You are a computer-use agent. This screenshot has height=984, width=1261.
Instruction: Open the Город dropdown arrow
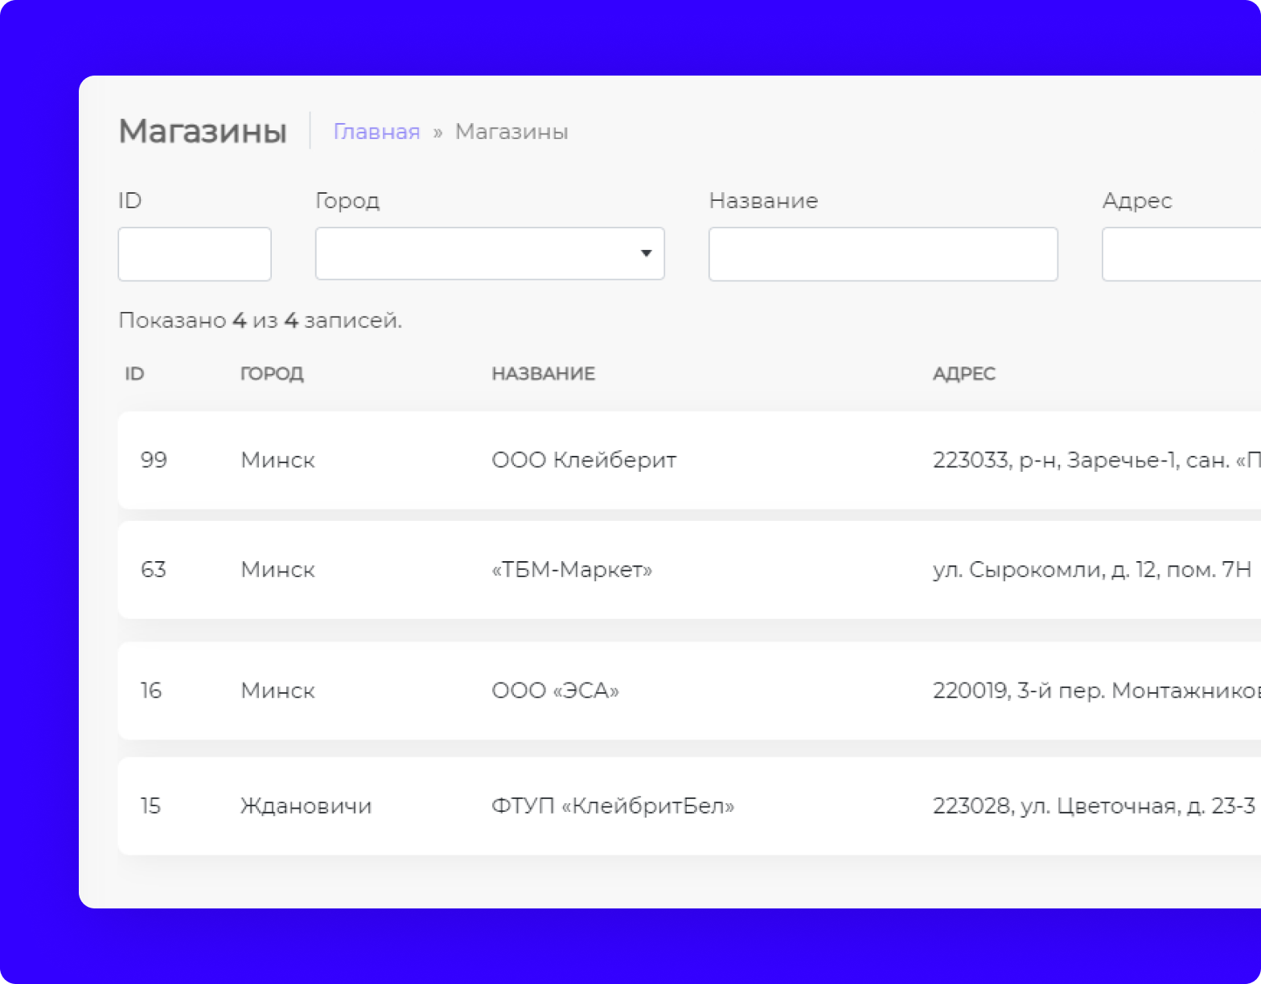pos(645,254)
